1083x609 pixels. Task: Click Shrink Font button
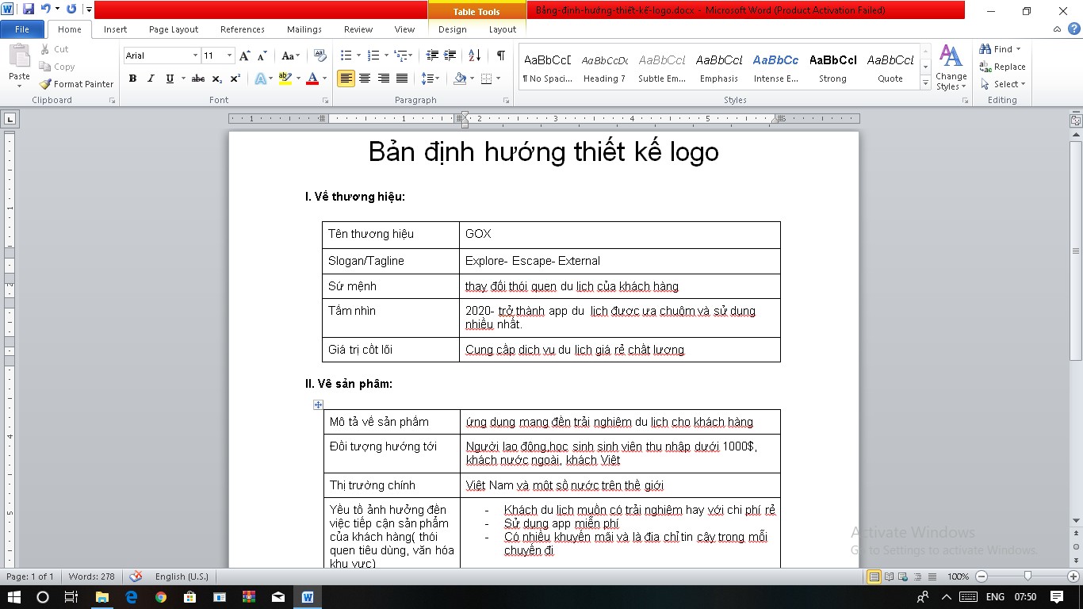click(262, 56)
